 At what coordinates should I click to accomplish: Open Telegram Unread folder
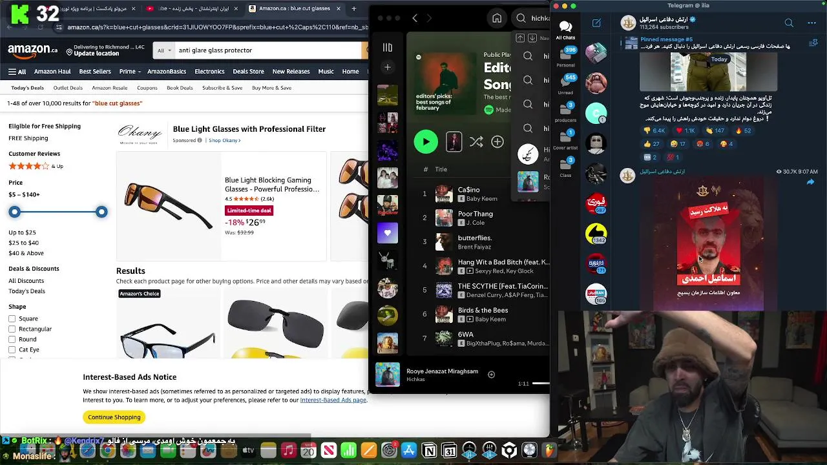565,84
